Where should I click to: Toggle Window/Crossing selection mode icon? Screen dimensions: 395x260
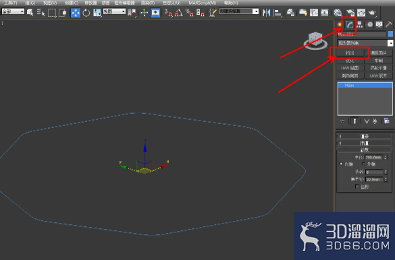click(x=62, y=12)
